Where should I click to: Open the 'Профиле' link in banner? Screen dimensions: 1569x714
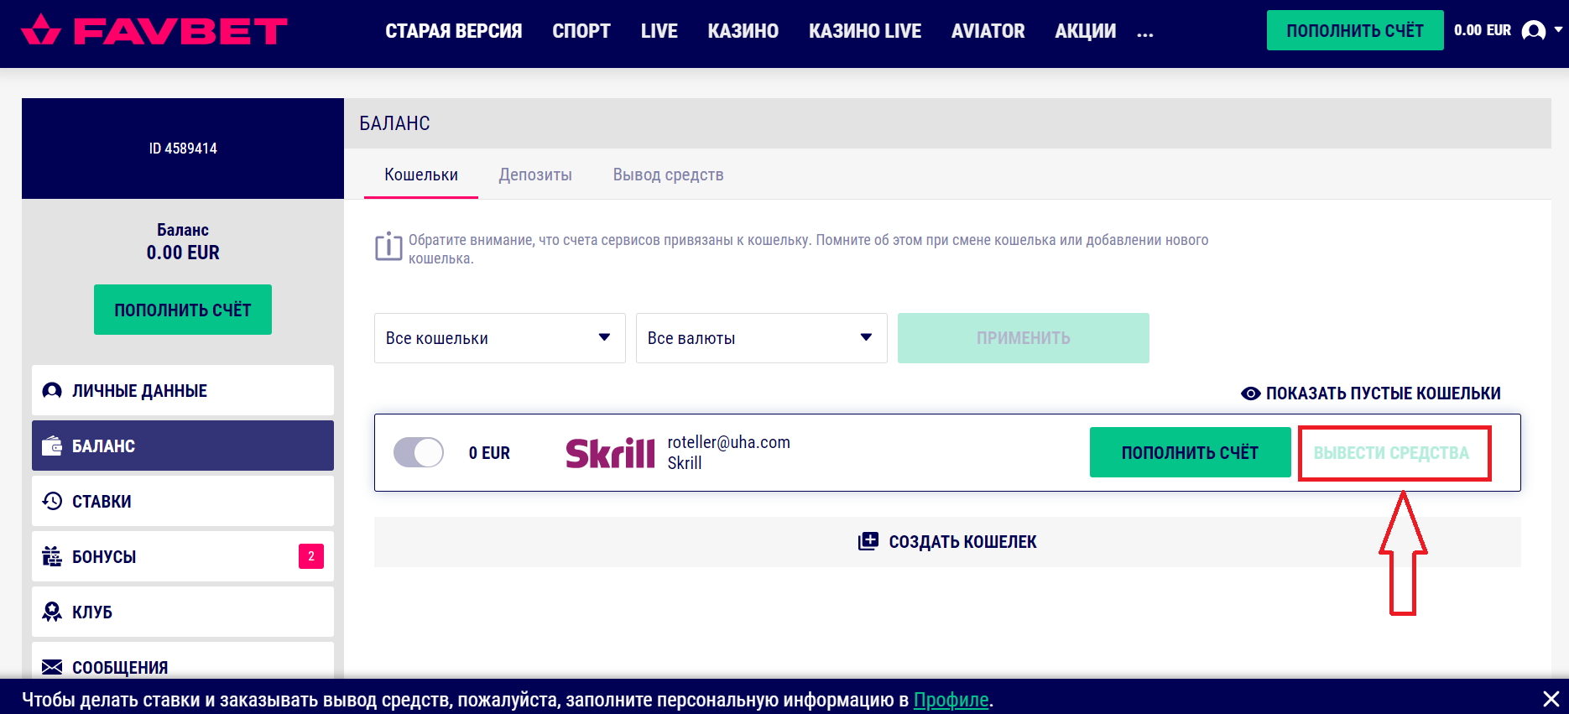[x=951, y=700]
